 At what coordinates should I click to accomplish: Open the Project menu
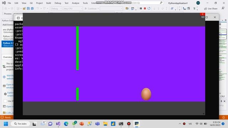click(40, 3)
